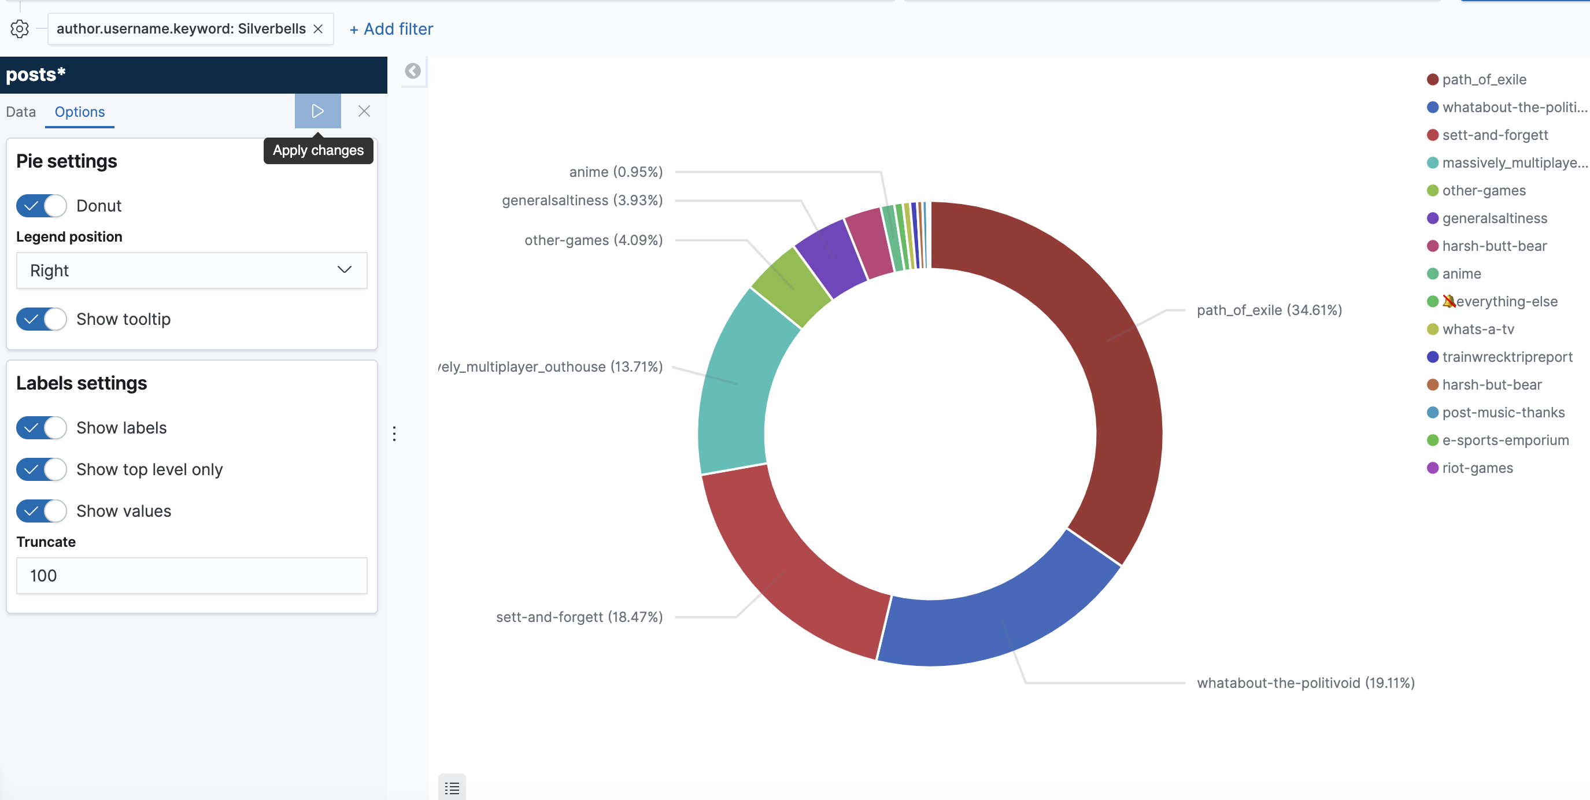Open panel resize options dots

pos(394,434)
